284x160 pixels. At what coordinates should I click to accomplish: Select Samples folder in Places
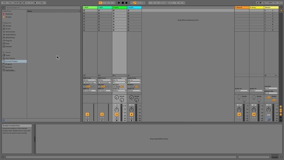tap(9, 67)
